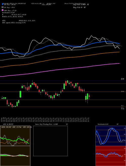
Task: Click the 'Intra Day Trading Price & MR' title
Action: coord(46,124)
